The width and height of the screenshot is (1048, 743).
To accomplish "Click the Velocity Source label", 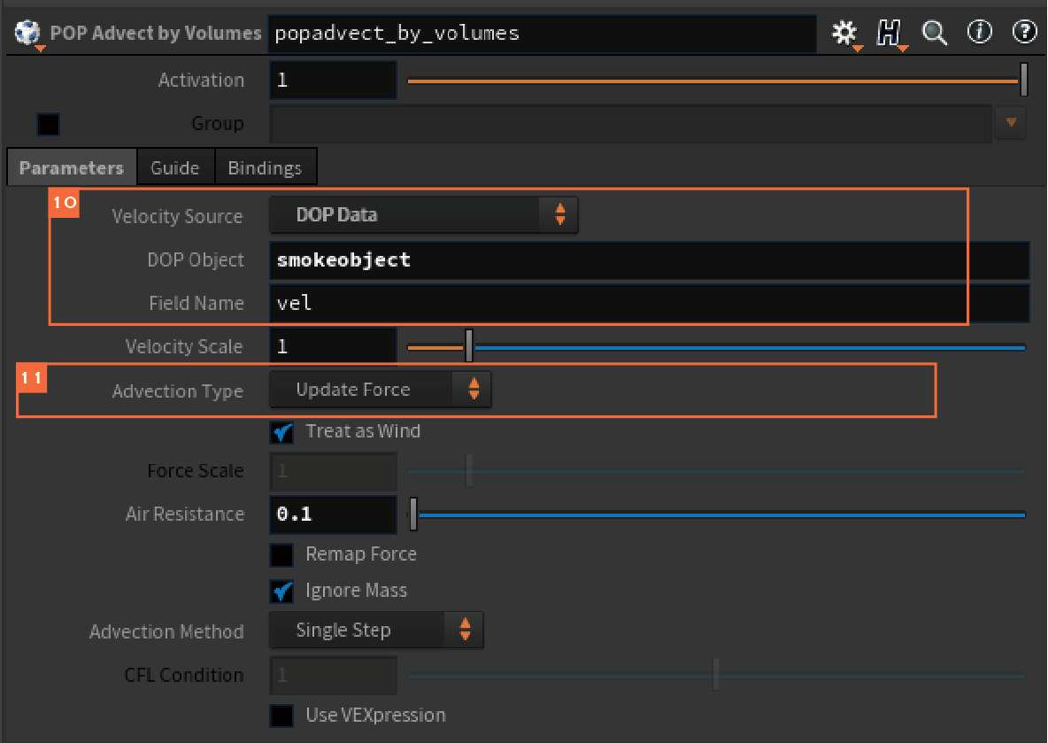I will (177, 216).
